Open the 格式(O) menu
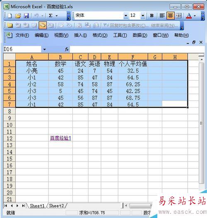The width and height of the screenshot is (207, 218). pyautogui.click(x=100, y=35)
